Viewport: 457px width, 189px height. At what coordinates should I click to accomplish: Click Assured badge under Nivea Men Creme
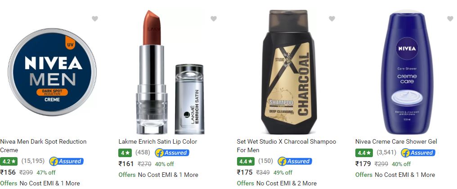point(67,161)
